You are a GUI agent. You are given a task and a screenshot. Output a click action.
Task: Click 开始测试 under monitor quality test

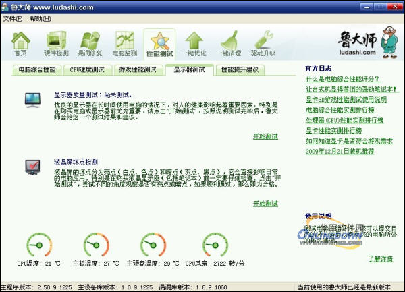coord(265,136)
